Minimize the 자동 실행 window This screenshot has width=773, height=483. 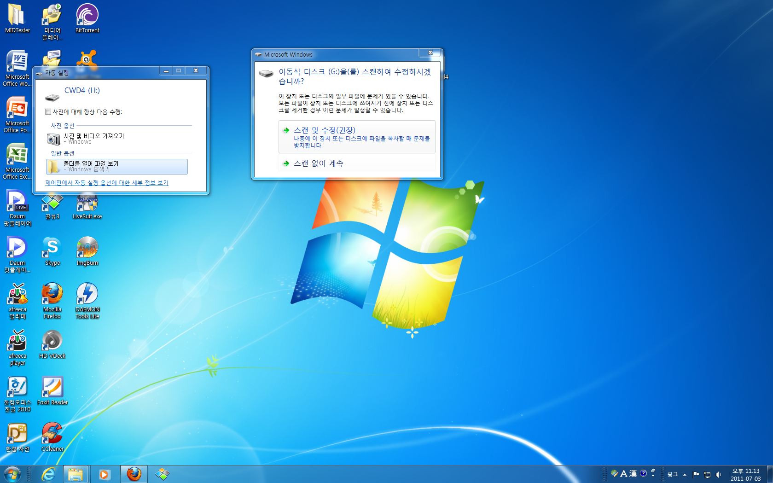[166, 70]
